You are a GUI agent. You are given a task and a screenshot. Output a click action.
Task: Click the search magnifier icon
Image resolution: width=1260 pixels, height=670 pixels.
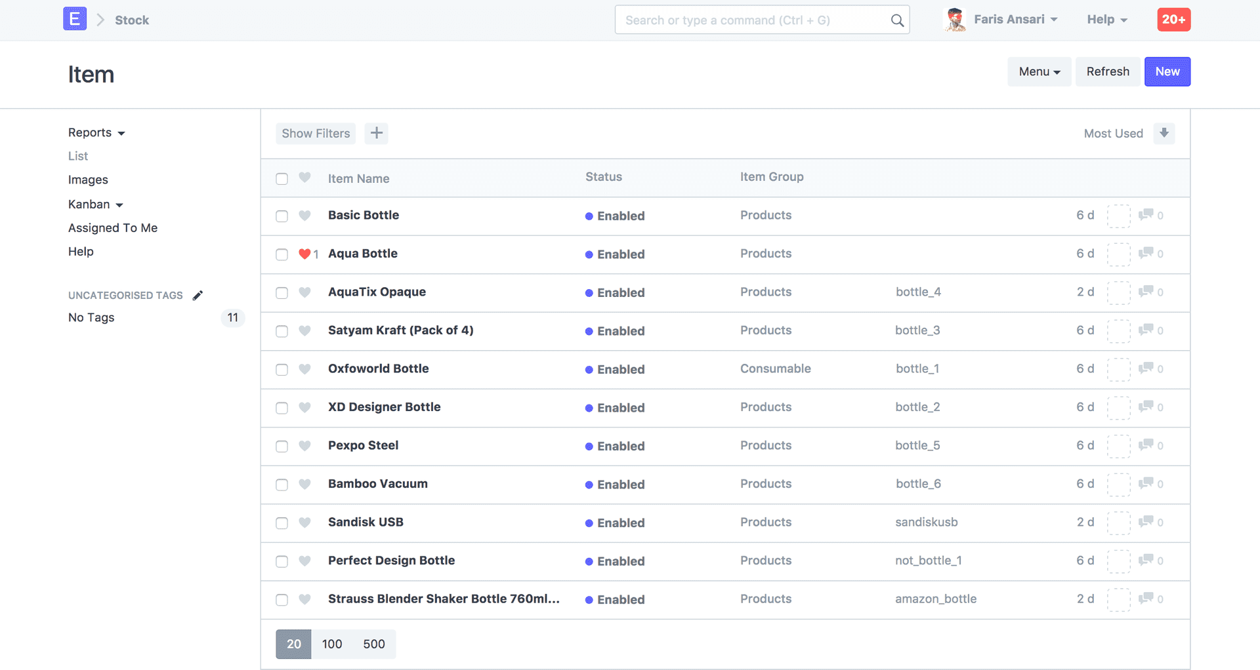[897, 20]
